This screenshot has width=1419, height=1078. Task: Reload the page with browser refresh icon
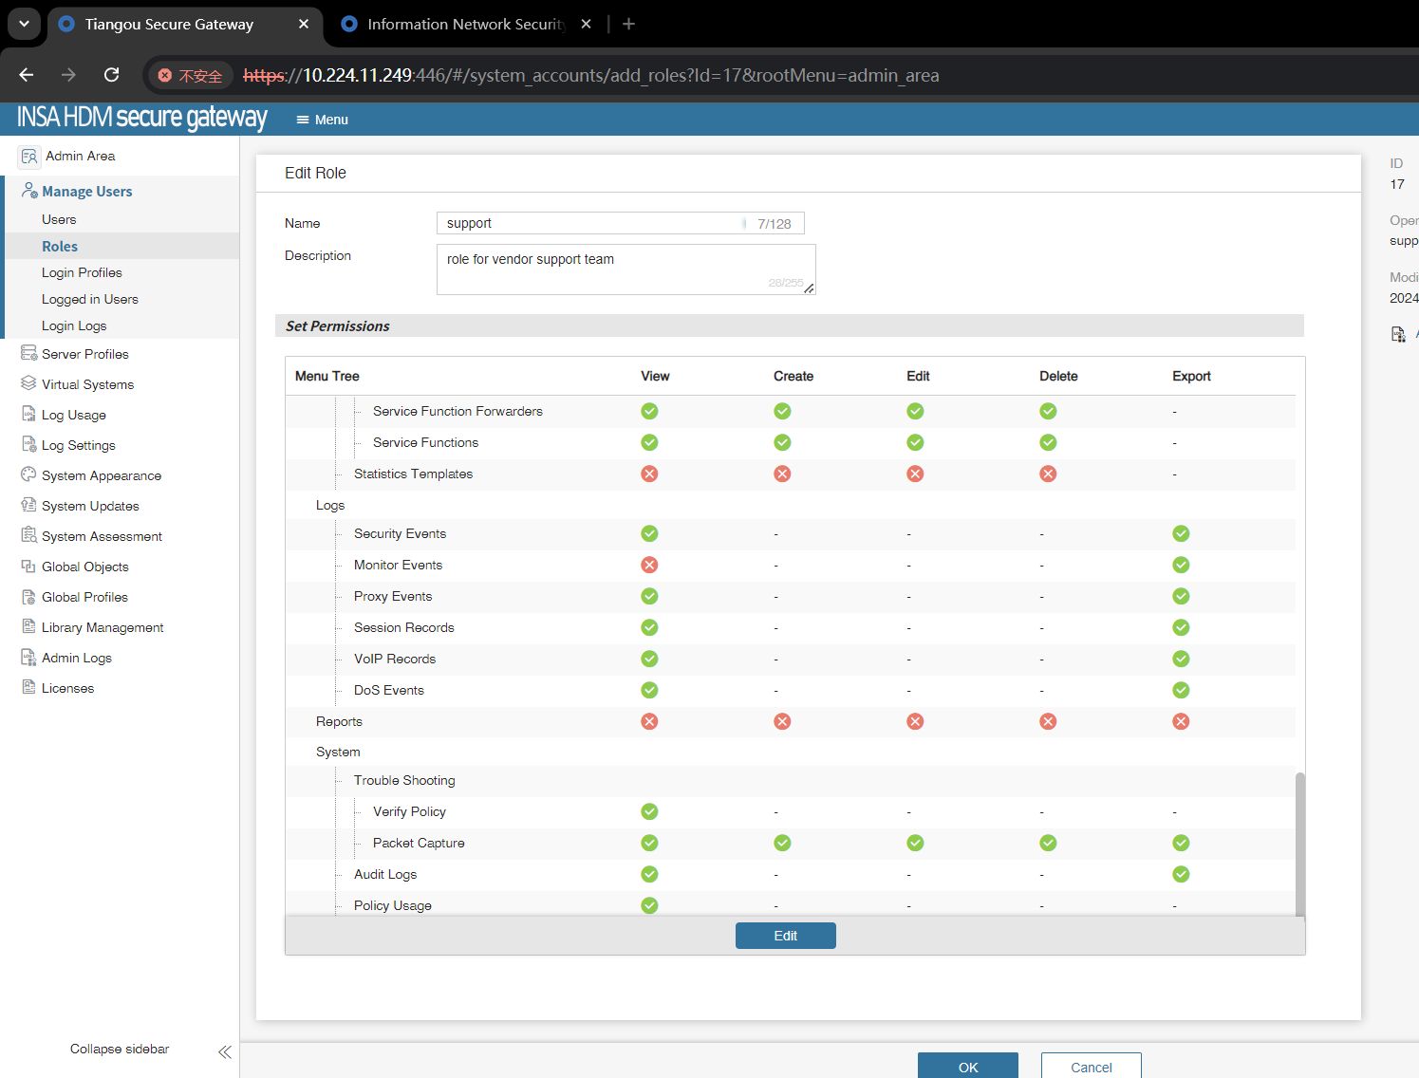[111, 75]
